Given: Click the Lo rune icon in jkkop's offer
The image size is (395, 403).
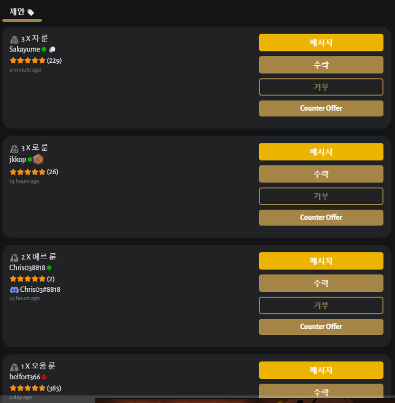Looking at the screenshot, I should 14,149.
